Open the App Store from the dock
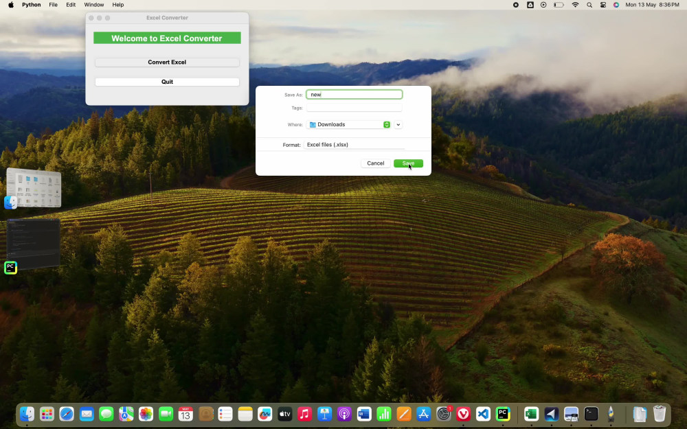This screenshot has width=687, height=429. click(x=425, y=414)
